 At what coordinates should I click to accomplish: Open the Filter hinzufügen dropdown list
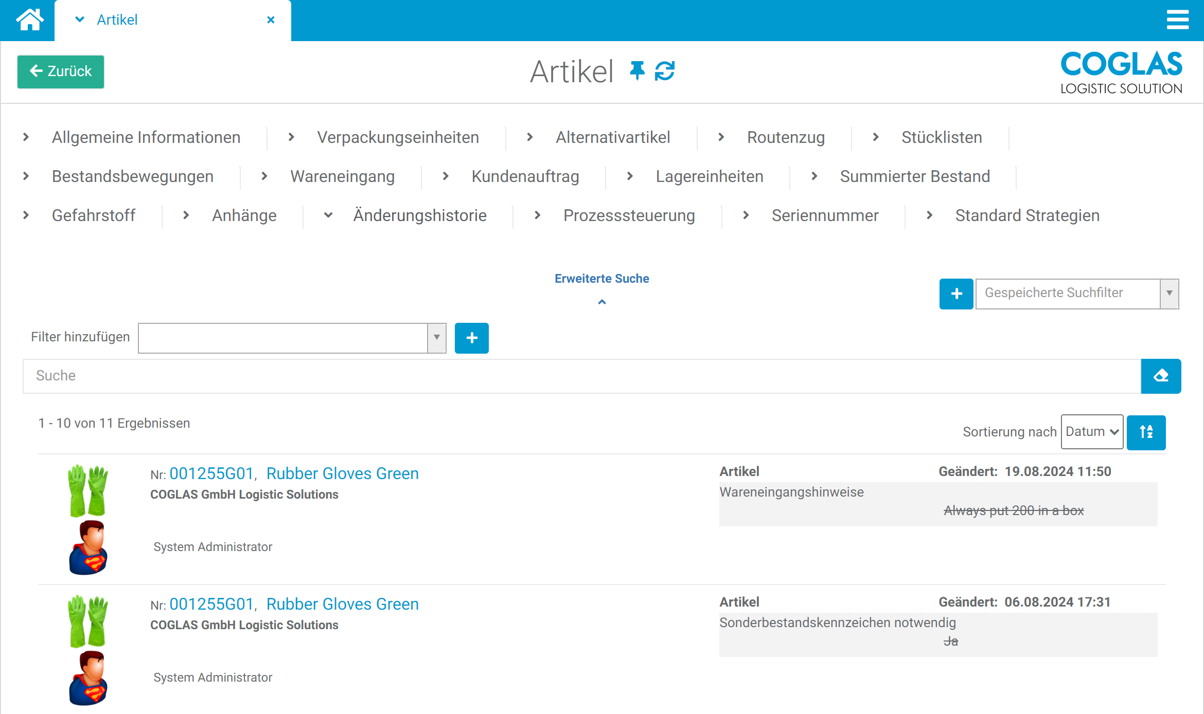click(436, 338)
